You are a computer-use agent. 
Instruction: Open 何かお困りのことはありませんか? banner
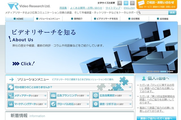tap(70, 87)
